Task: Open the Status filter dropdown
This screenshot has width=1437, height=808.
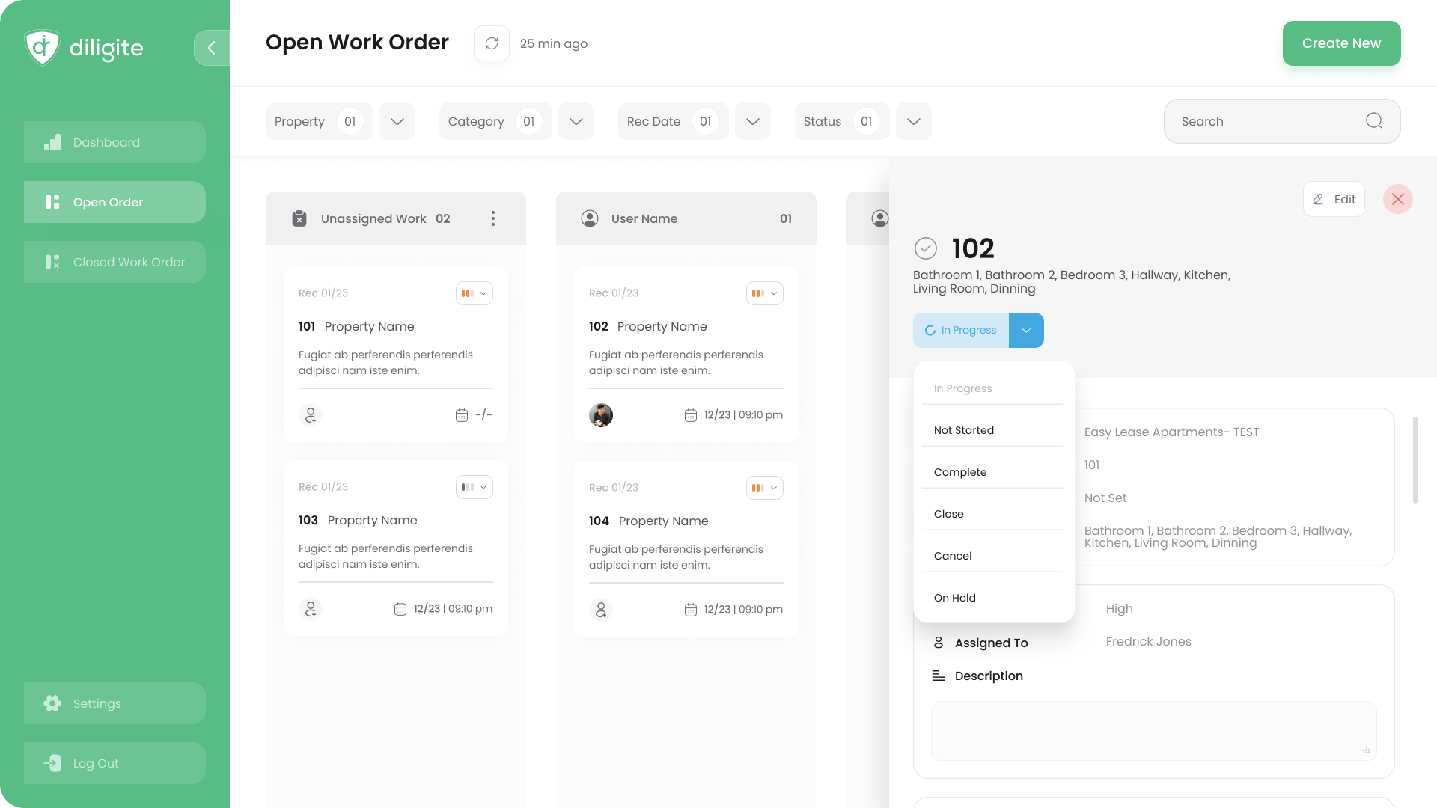Action: click(913, 120)
